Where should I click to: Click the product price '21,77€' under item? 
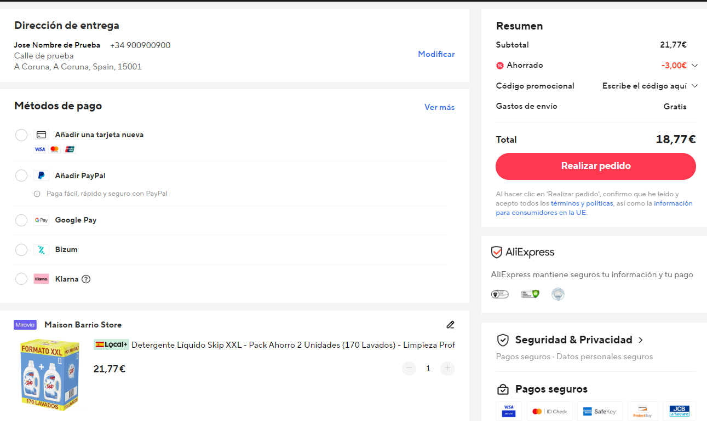pyautogui.click(x=110, y=369)
